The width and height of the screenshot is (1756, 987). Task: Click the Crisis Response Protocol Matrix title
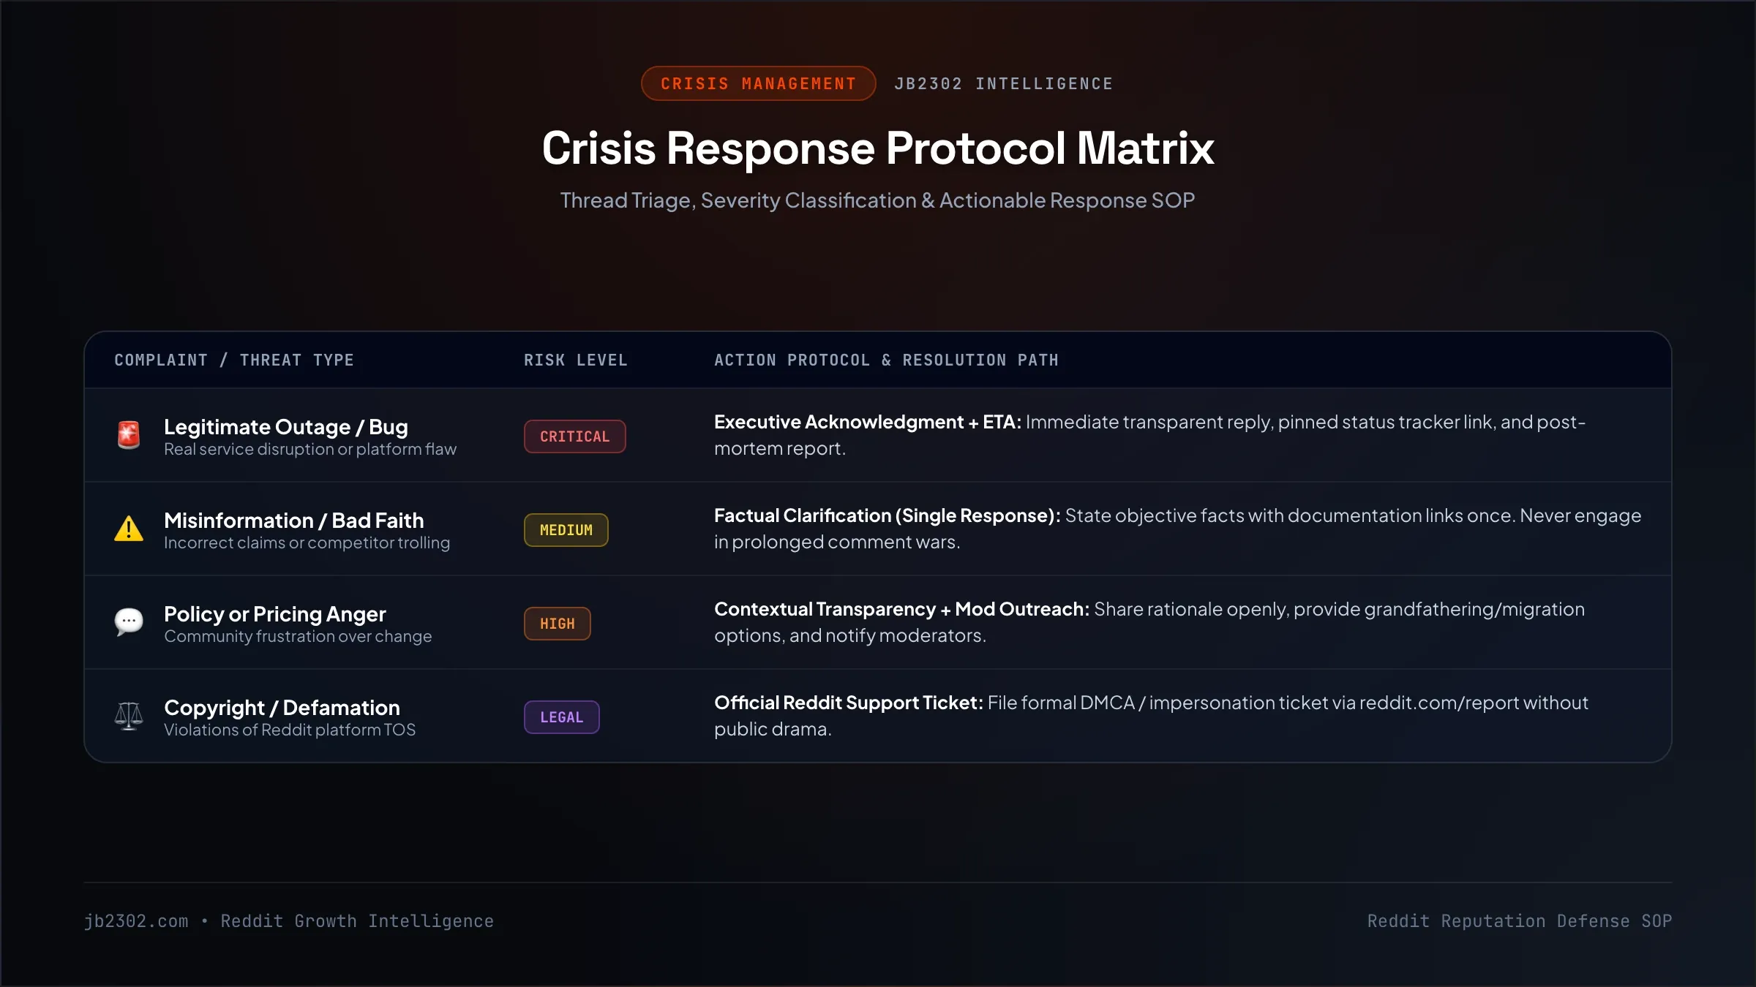pyautogui.click(x=878, y=148)
